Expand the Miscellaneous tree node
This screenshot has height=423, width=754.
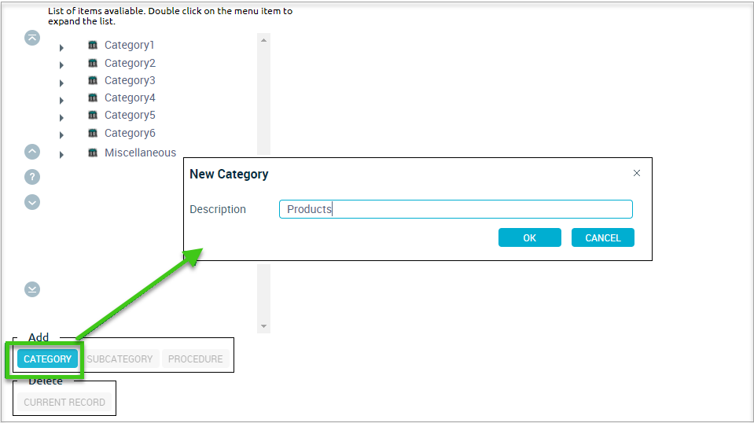click(61, 155)
